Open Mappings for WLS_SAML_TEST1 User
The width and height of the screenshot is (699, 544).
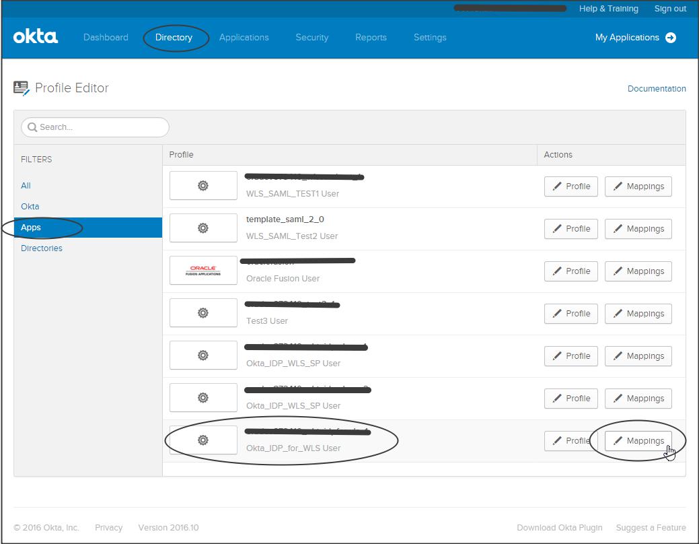tap(638, 186)
